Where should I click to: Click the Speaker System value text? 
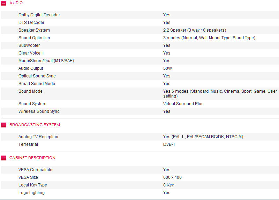(x=195, y=30)
